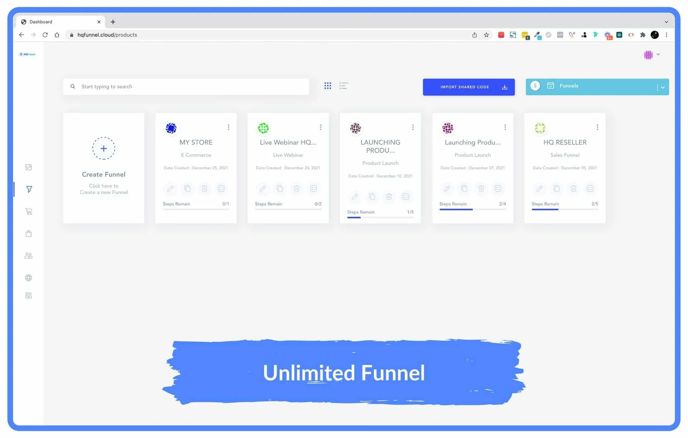Click Launching Produ steps progress bar

[x=472, y=209]
